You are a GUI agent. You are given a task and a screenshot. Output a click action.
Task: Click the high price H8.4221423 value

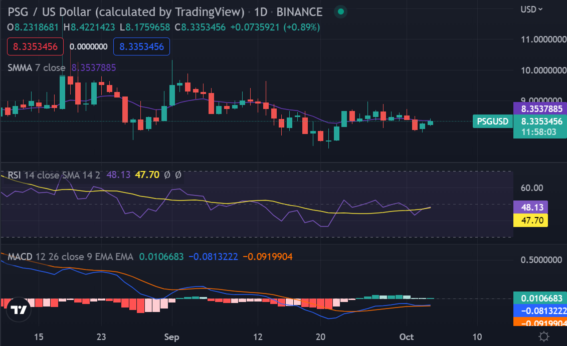tap(89, 27)
